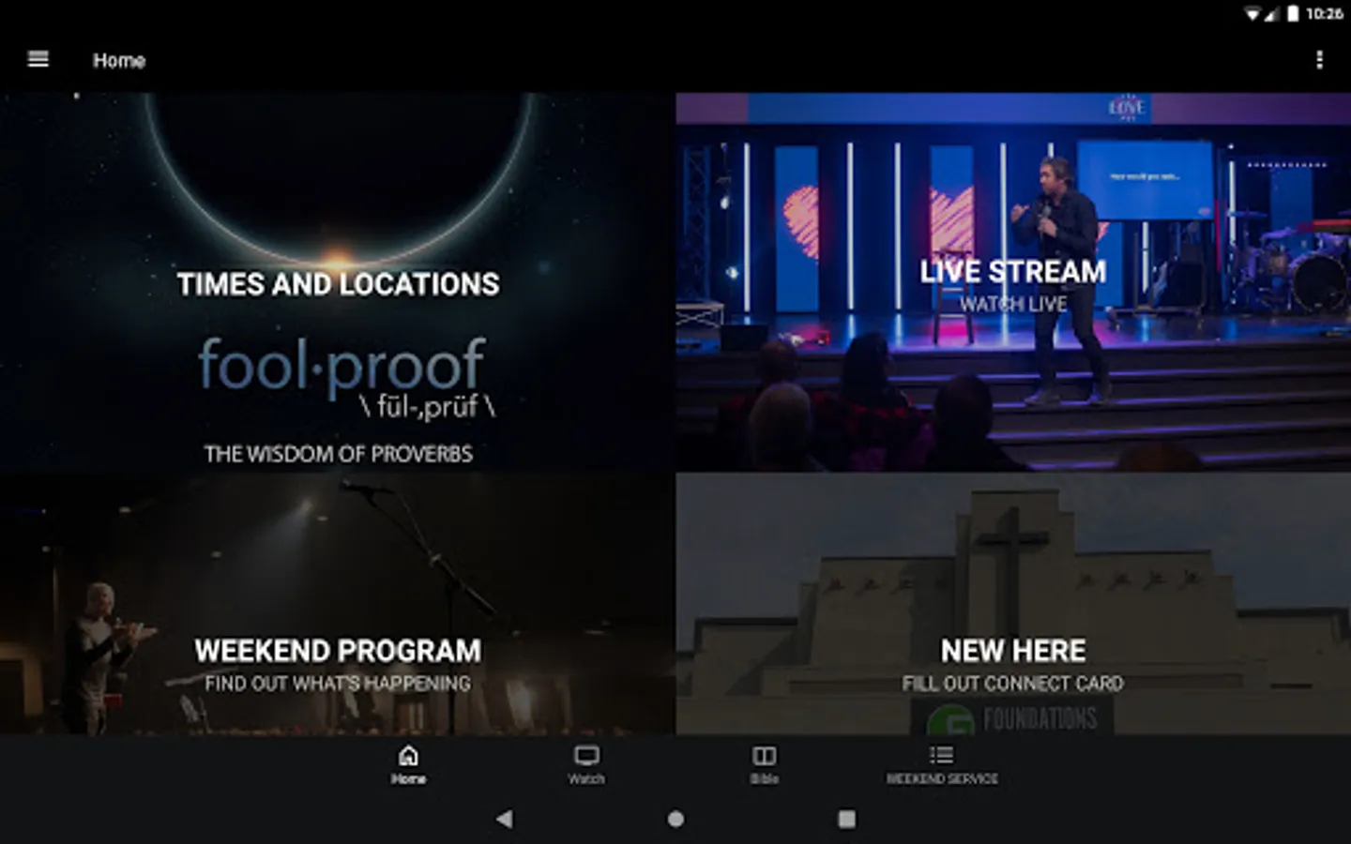Tap the 'Watch Live' subtitle text
The image size is (1351, 844).
click(x=1013, y=304)
